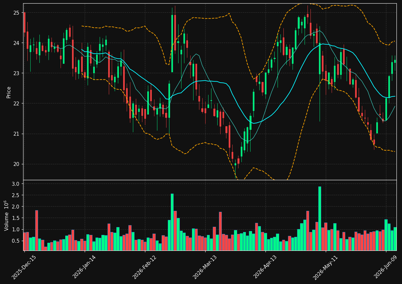Click the 3.0 volume tick label
The height and width of the screenshot is (284, 402).
coord(16,184)
